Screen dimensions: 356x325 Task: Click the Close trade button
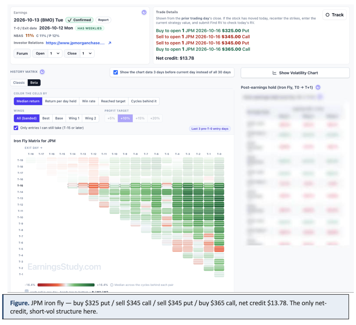(72, 53)
